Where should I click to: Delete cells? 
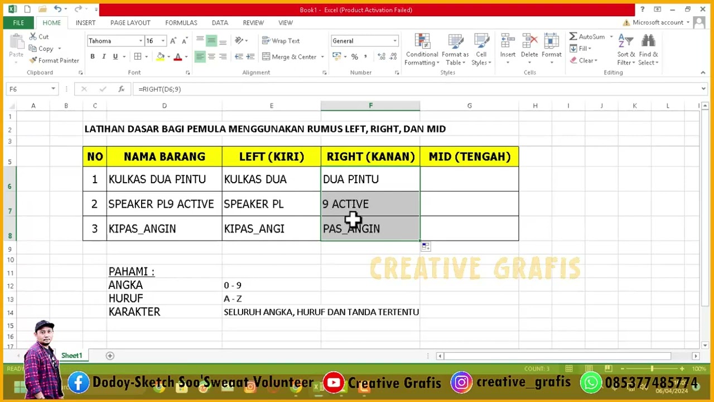click(529, 47)
